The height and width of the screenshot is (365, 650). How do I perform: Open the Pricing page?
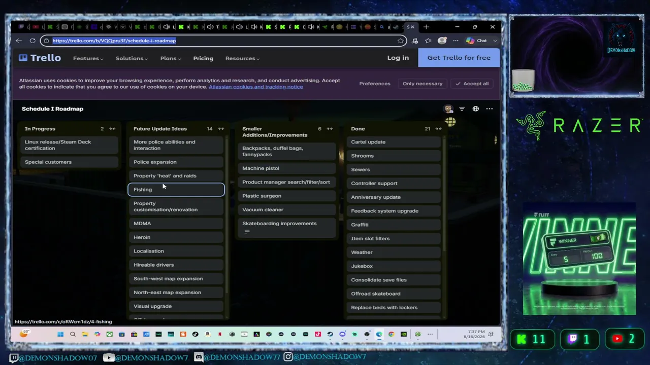[203, 58]
